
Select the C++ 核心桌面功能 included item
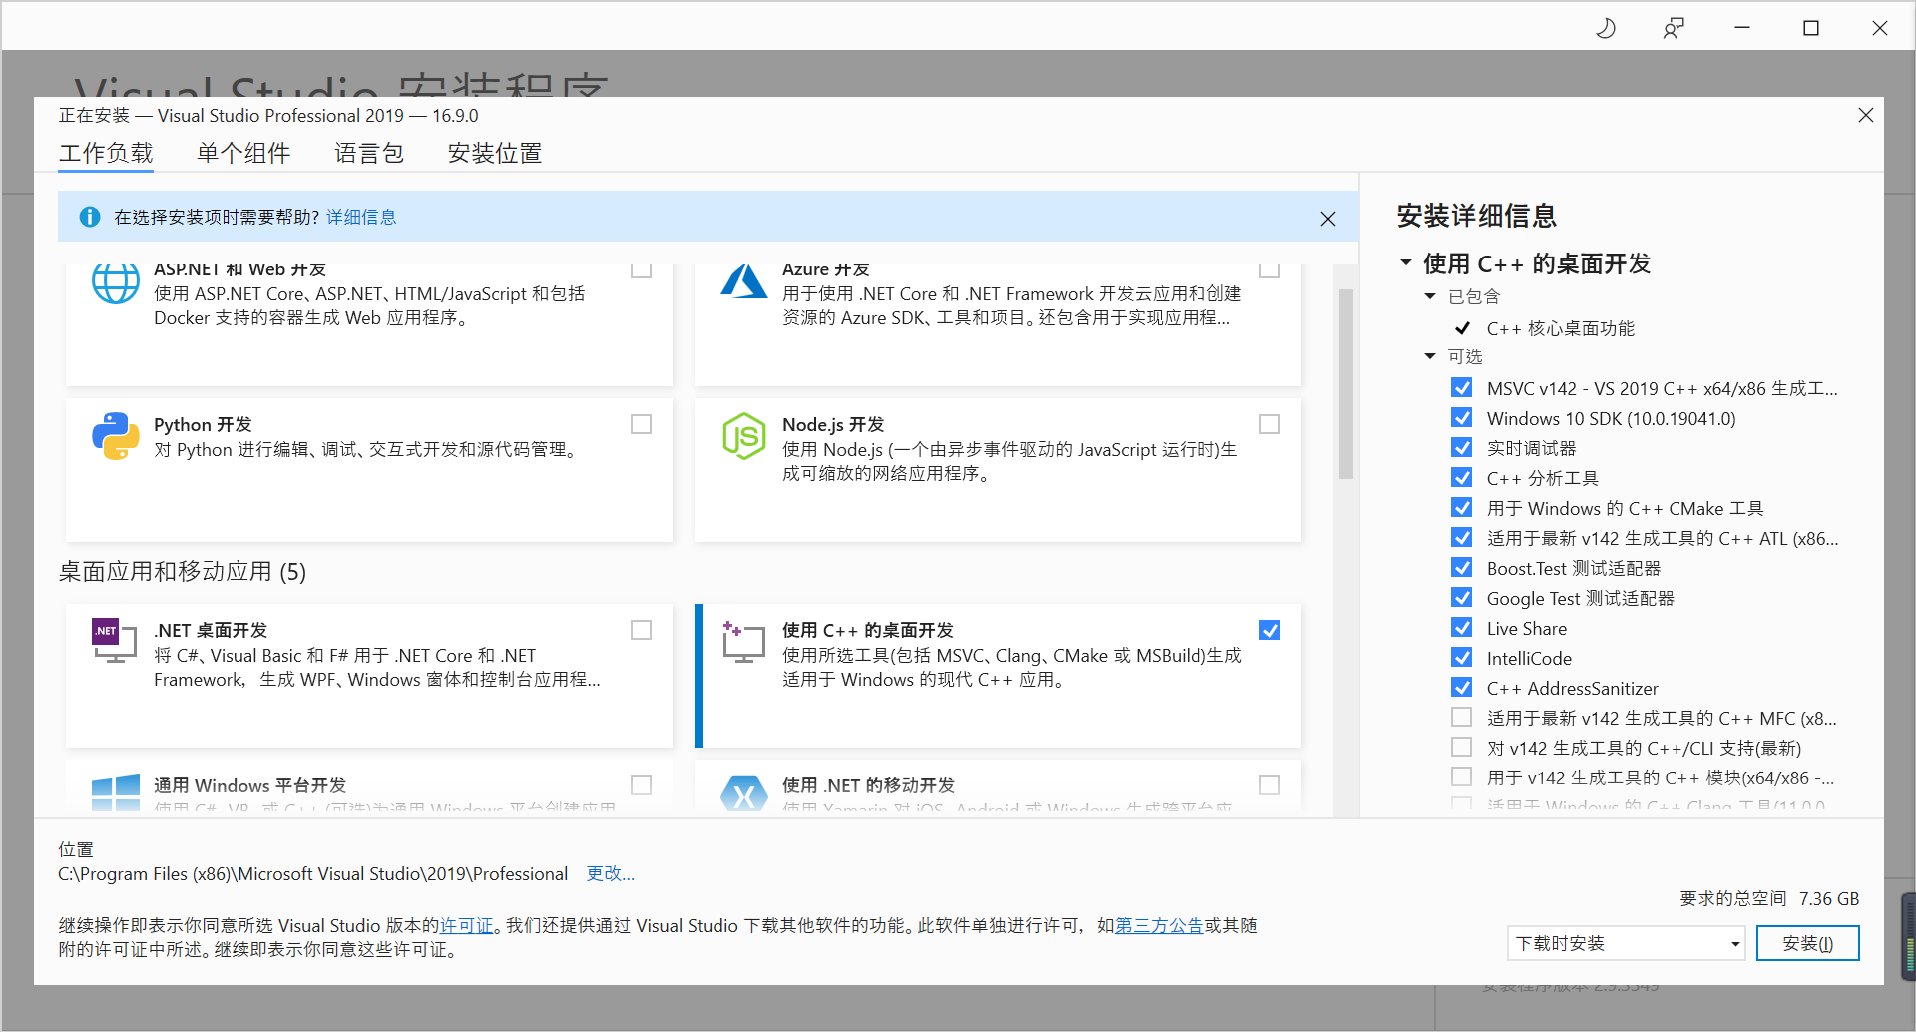pos(1561,328)
